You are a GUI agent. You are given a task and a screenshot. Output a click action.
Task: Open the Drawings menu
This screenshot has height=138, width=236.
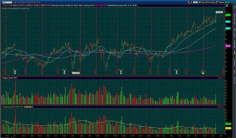tap(211, 2)
